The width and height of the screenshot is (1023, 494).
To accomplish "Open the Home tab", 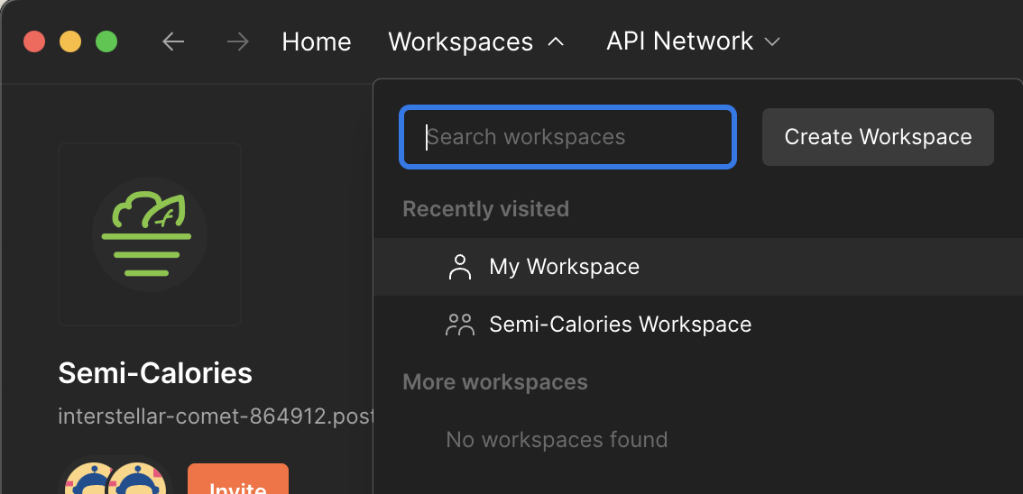I will pos(317,42).
